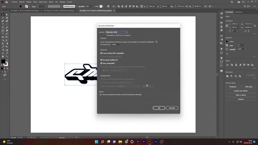Viewport: 258px width, 145px height.
Task: Open the Edición menu
Action: (22, 2)
